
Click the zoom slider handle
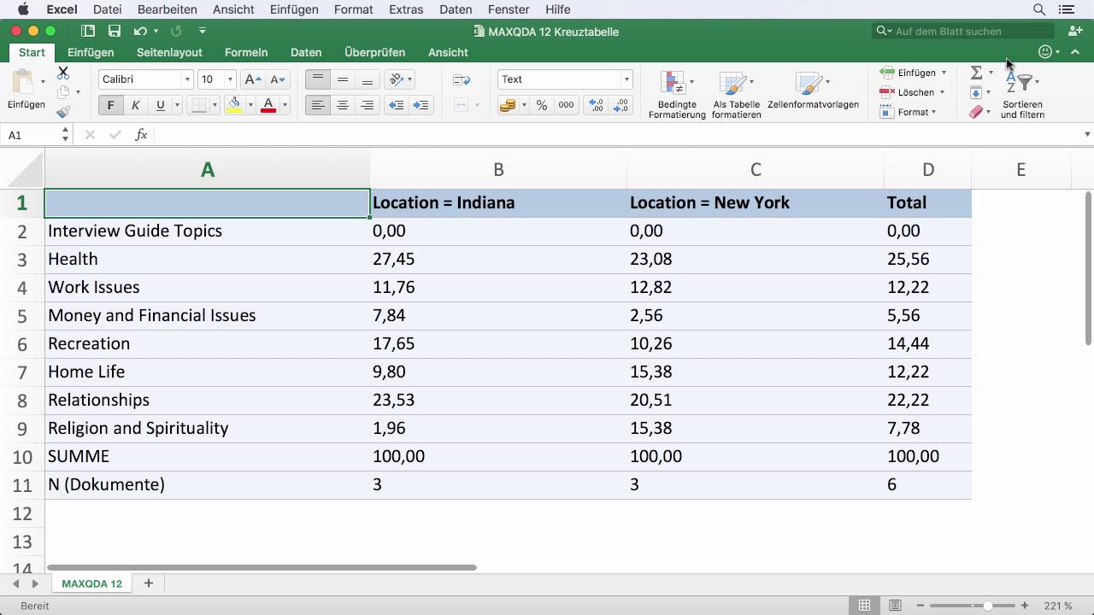987,606
